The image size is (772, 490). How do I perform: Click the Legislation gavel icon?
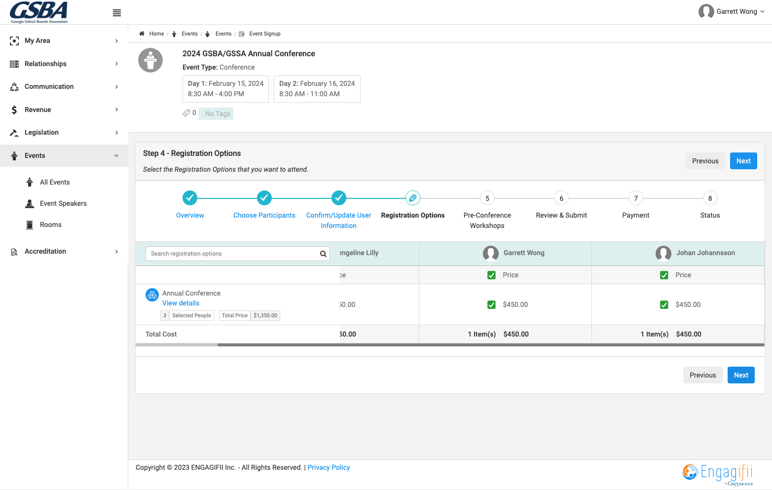[x=14, y=133]
